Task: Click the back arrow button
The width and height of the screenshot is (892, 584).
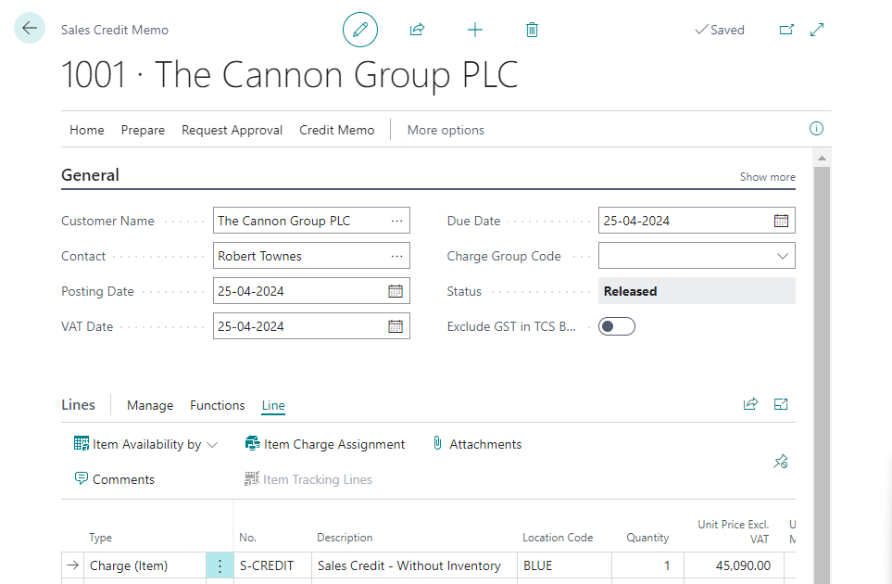Action: pos(30,29)
